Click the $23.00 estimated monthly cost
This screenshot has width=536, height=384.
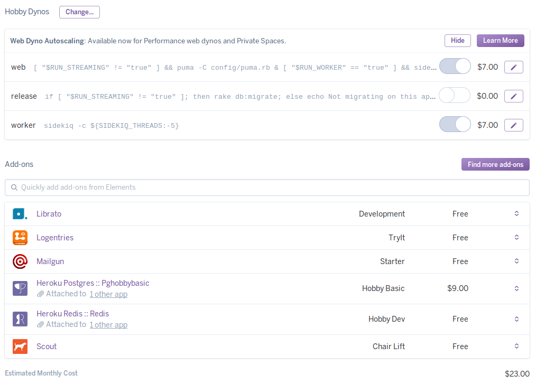517,374
